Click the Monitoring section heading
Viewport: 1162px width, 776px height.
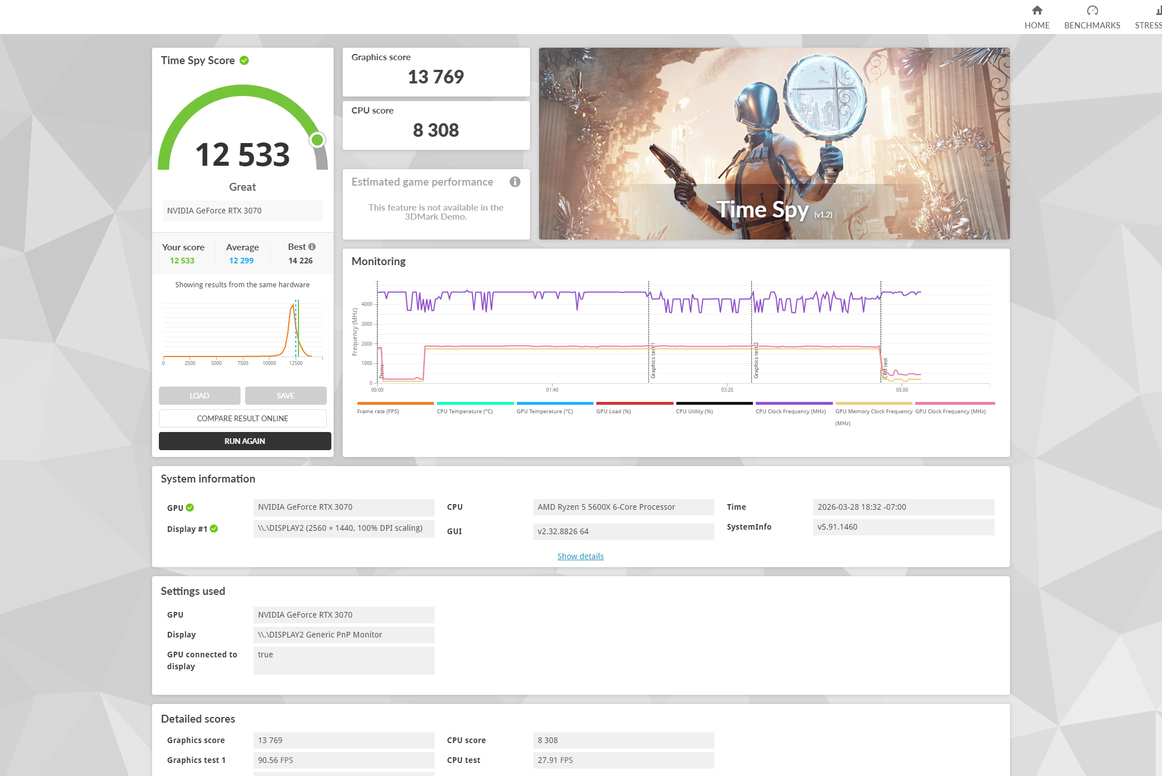(x=378, y=261)
